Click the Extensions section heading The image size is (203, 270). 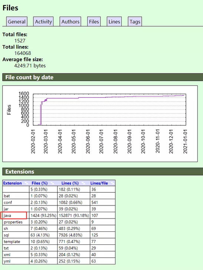click(20, 171)
